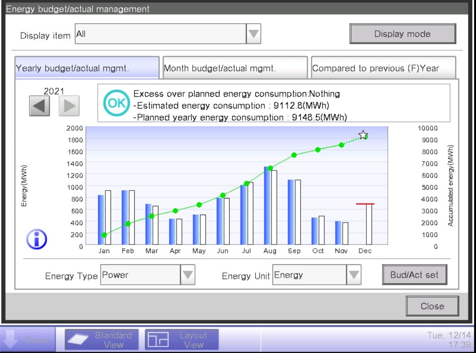
Task: Click the down-arrow Close icon on the taskbar
Action: pos(9,339)
